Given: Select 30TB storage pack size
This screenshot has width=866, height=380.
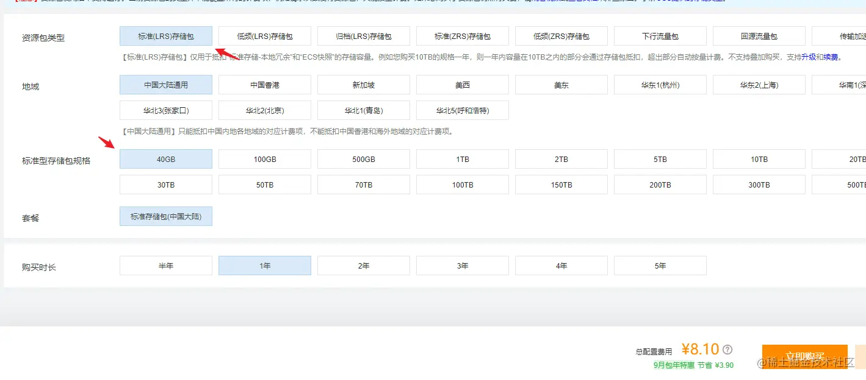Looking at the screenshot, I should click(x=166, y=185).
